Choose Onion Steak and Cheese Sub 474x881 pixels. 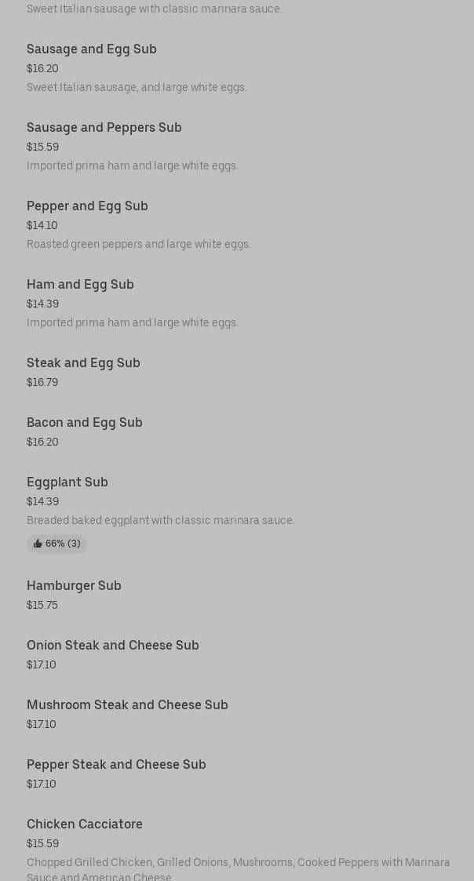[113, 646]
